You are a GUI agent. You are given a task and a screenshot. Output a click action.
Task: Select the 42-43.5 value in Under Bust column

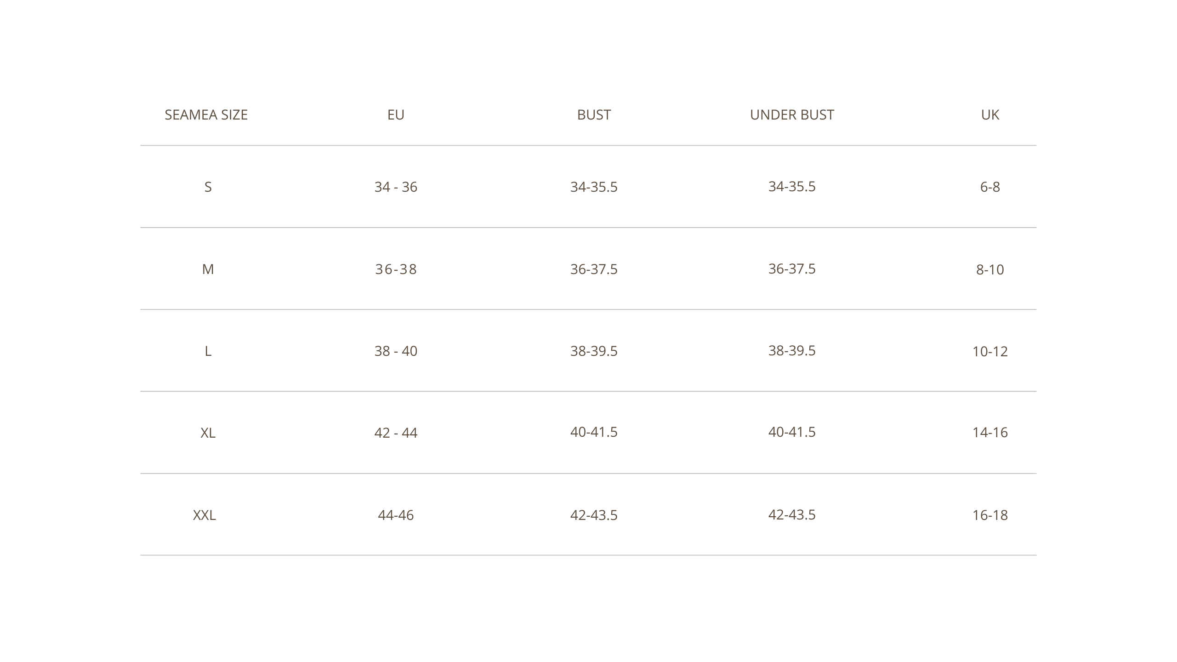(792, 514)
